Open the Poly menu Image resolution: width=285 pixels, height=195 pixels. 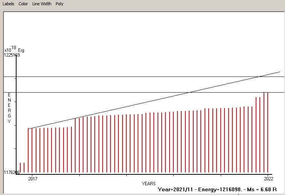[59, 4]
